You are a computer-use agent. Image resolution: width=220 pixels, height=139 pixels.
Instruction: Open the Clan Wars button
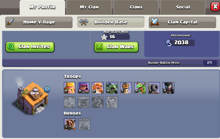click(116, 47)
